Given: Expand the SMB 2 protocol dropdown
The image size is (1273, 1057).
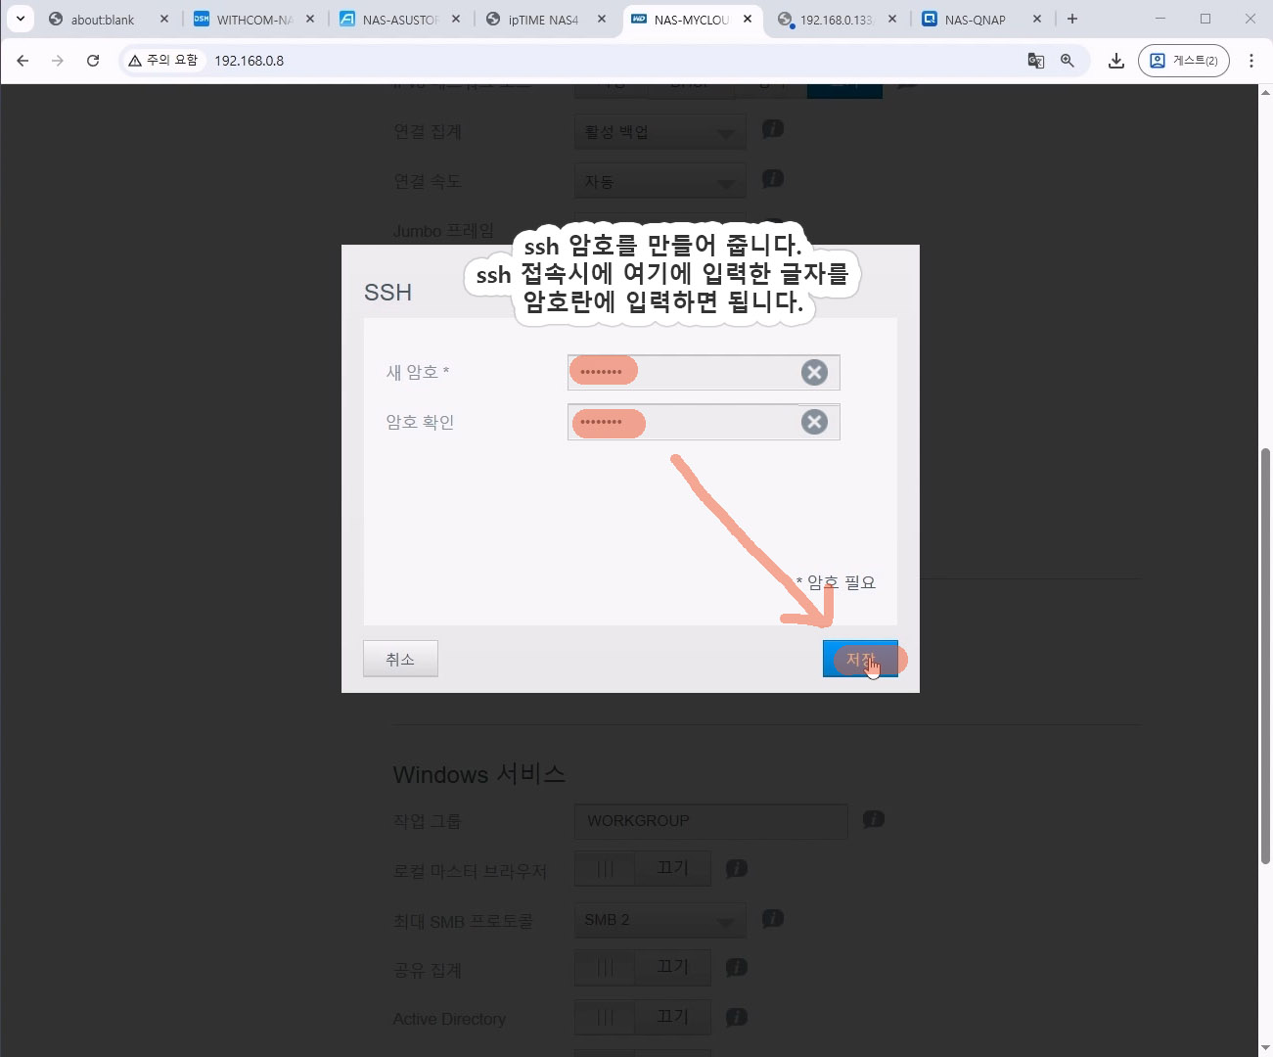Looking at the screenshot, I should tap(659, 920).
